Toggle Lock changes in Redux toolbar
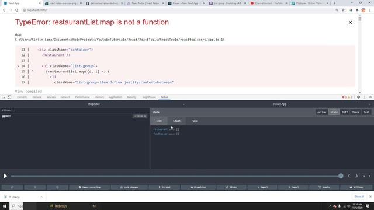 129,187
